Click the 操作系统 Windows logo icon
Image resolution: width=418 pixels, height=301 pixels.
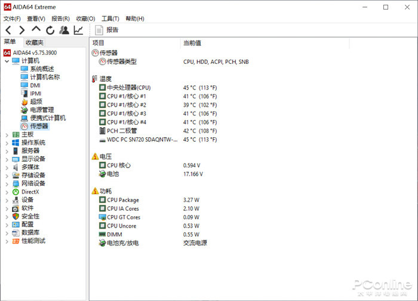click(16, 143)
